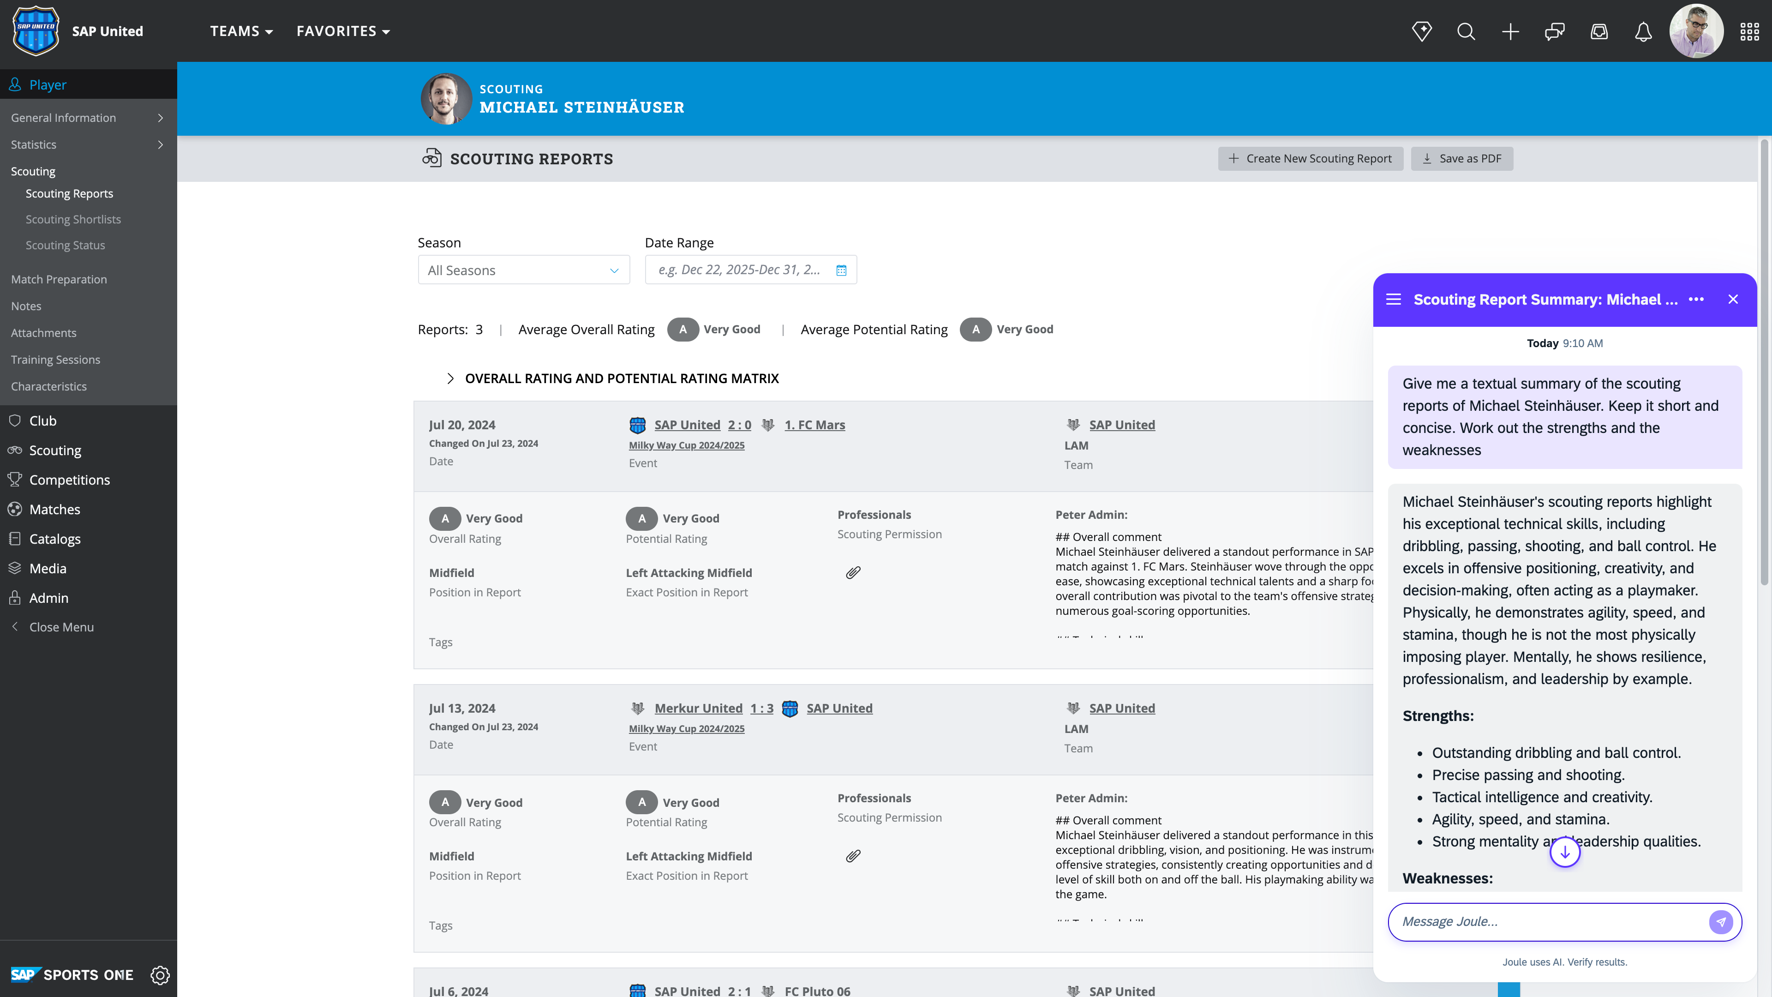Open attachment paperclip in Jul 20 report

coord(853,572)
